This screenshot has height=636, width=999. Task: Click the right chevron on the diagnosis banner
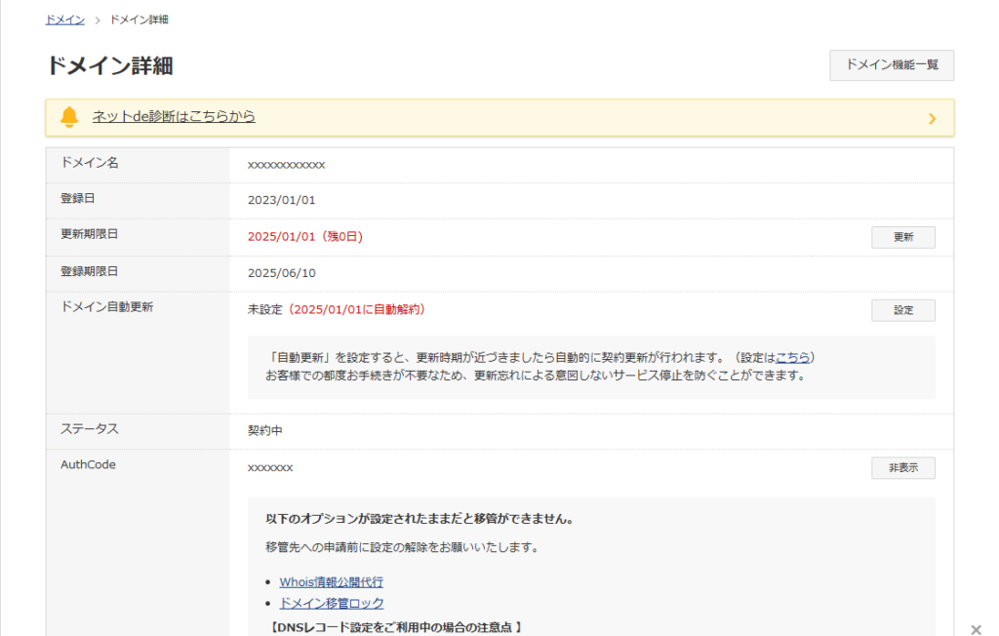(932, 118)
